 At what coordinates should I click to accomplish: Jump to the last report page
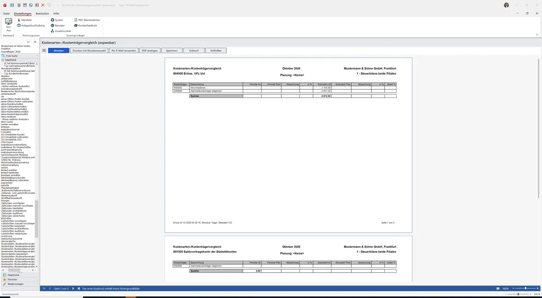click(79, 288)
